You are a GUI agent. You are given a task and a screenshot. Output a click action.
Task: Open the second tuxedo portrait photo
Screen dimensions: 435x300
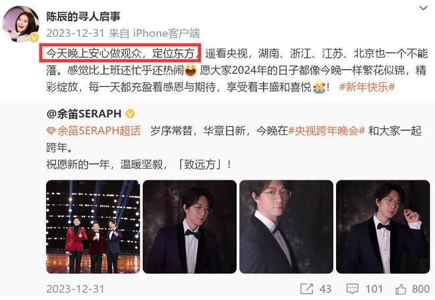point(190,227)
